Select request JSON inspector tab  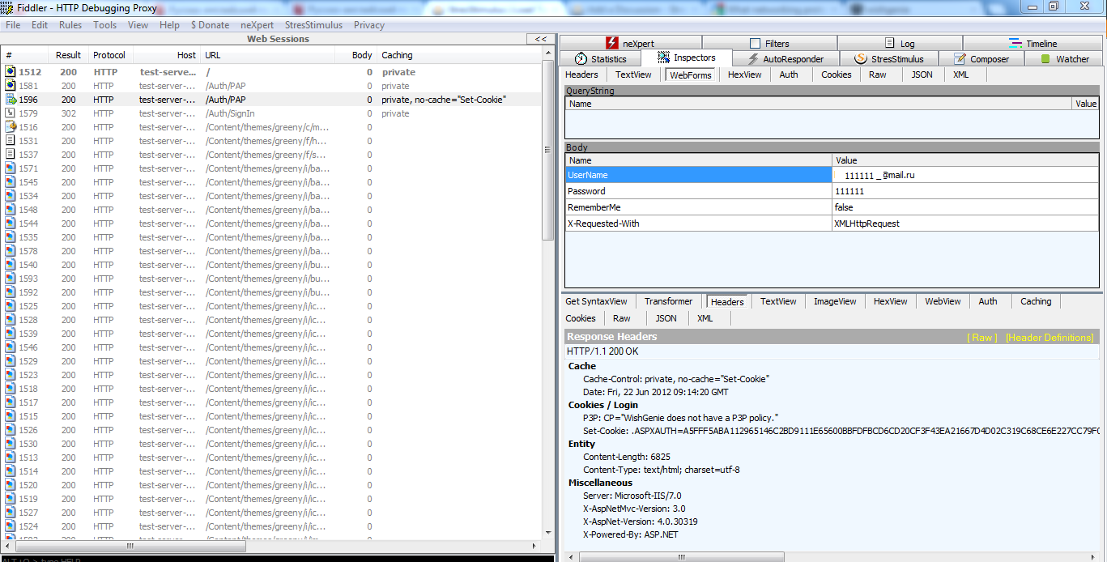(922, 75)
